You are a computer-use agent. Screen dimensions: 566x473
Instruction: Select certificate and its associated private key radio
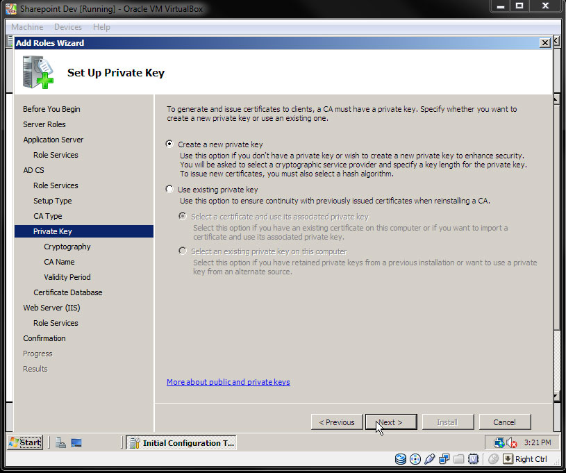point(183,216)
